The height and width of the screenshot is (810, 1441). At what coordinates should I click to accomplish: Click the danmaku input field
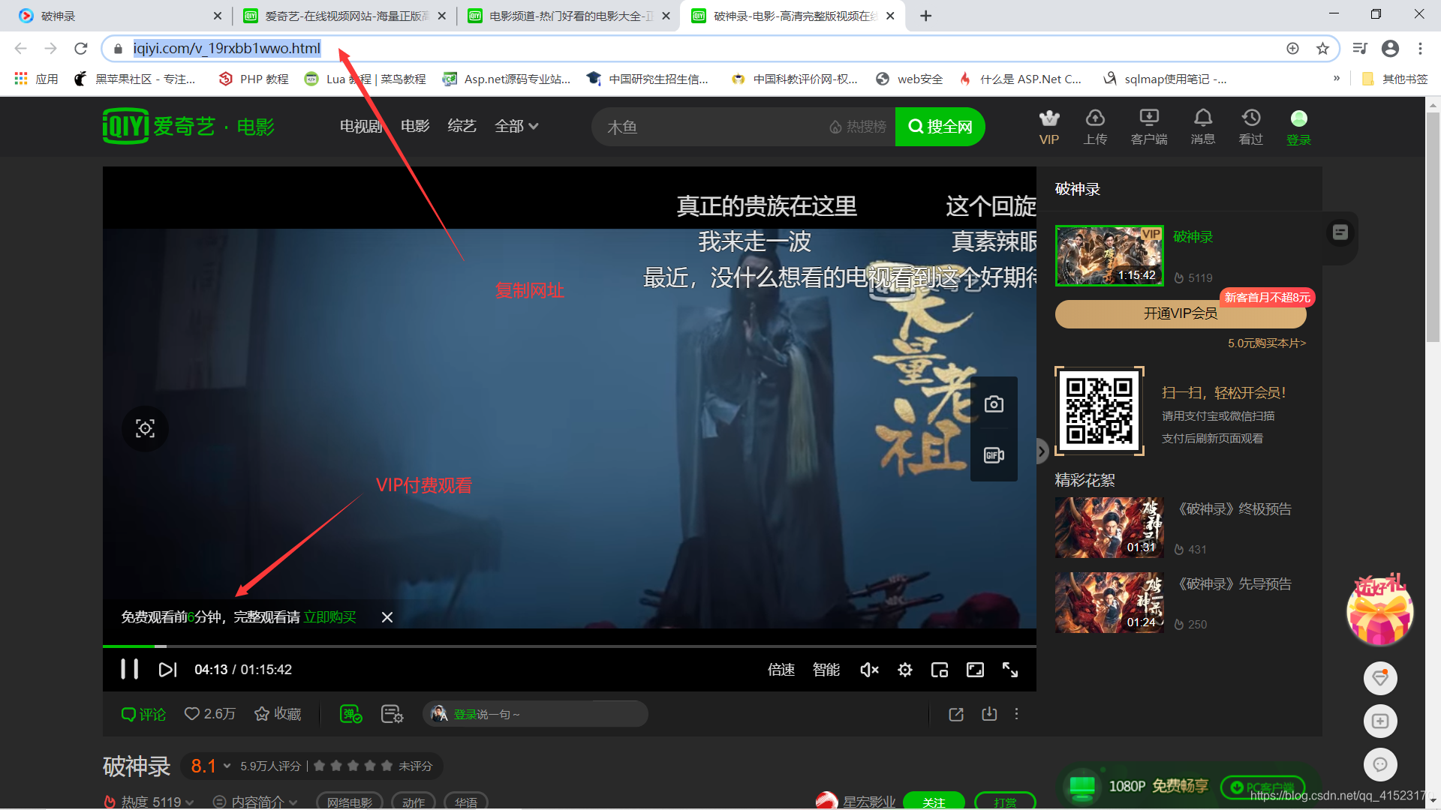click(535, 714)
